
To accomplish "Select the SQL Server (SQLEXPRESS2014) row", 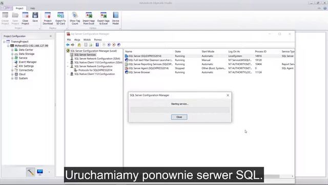I will [x=209, y=56].
